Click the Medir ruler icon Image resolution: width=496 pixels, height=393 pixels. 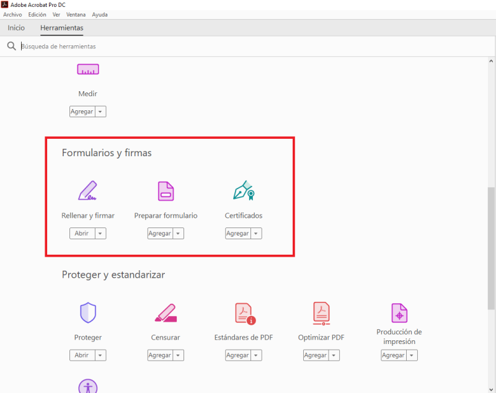(87, 70)
